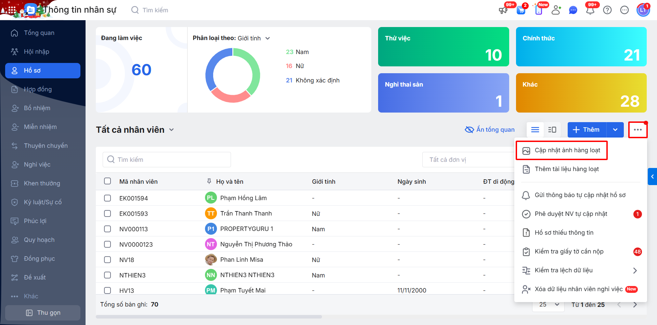Choose Hồ sơ thiếu thông tin option
657x325 pixels.
564,233
